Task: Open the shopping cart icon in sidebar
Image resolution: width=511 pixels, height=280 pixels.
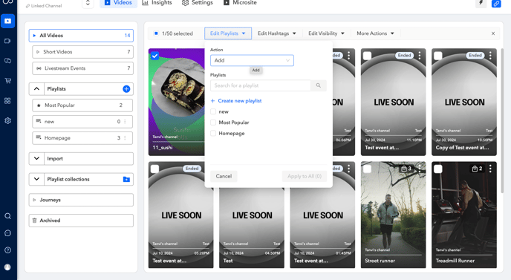Action: coord(8,80)
